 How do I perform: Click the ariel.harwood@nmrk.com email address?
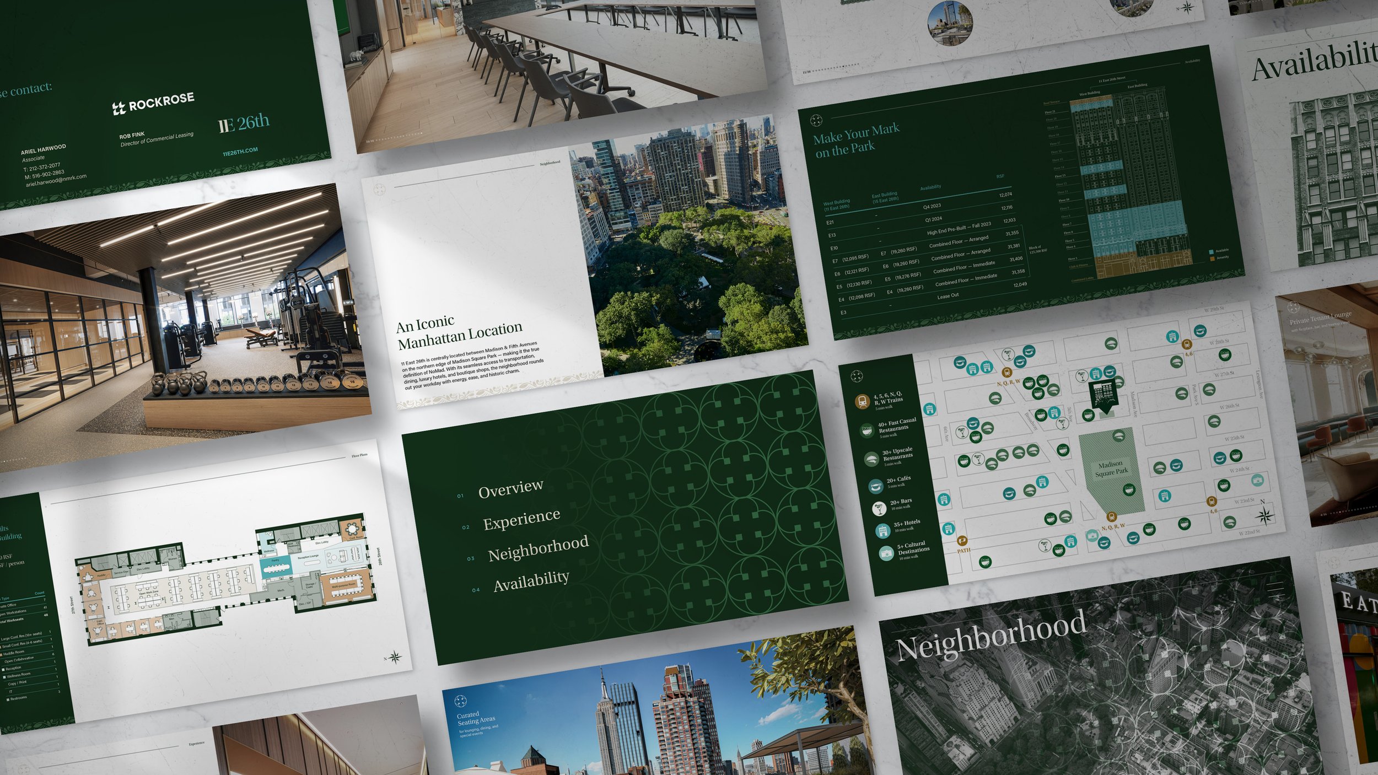(x=56, y=180)
